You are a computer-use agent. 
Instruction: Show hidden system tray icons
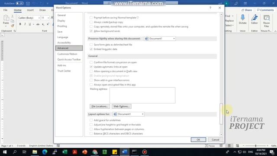pos(235,152)
